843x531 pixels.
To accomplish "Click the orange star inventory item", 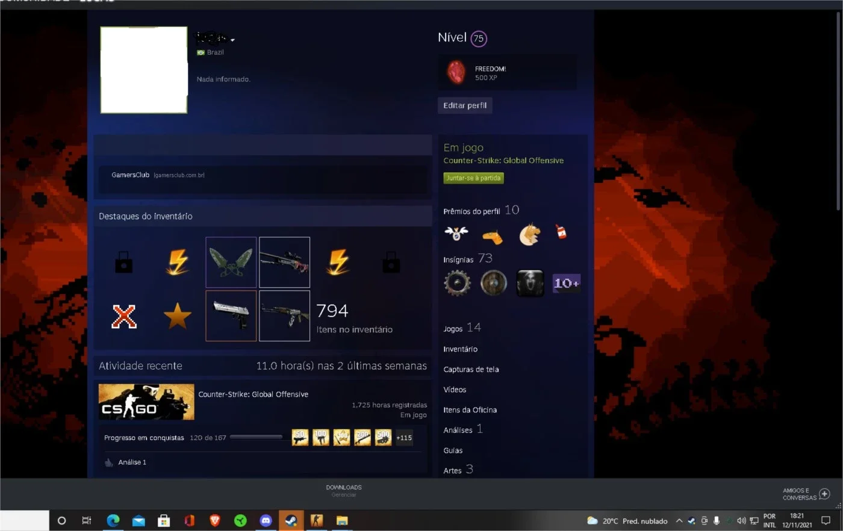I will point(178,316).
